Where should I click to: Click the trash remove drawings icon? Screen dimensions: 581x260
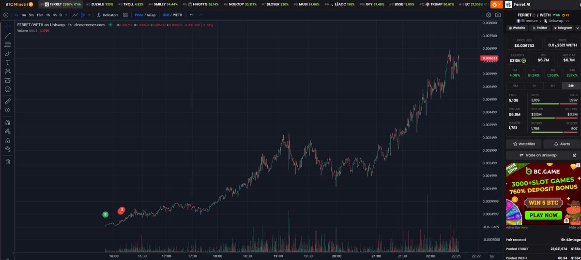(8, 161)
